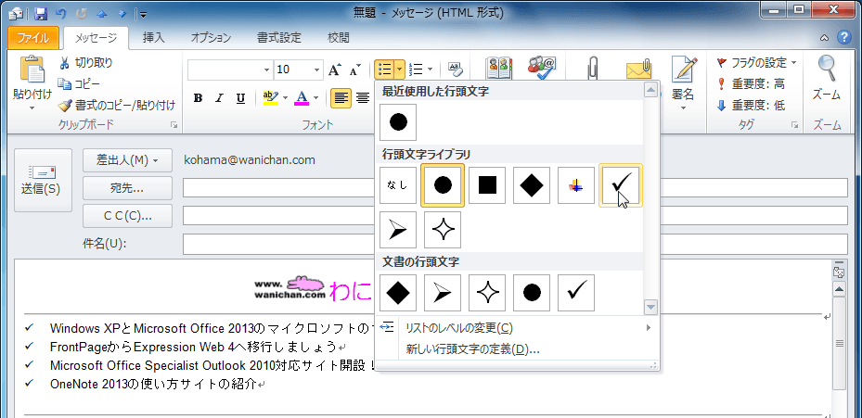This screenshot has height=418, width=862.
Task: Switch to the Review (校閲) tab
Action: [338, 38]
